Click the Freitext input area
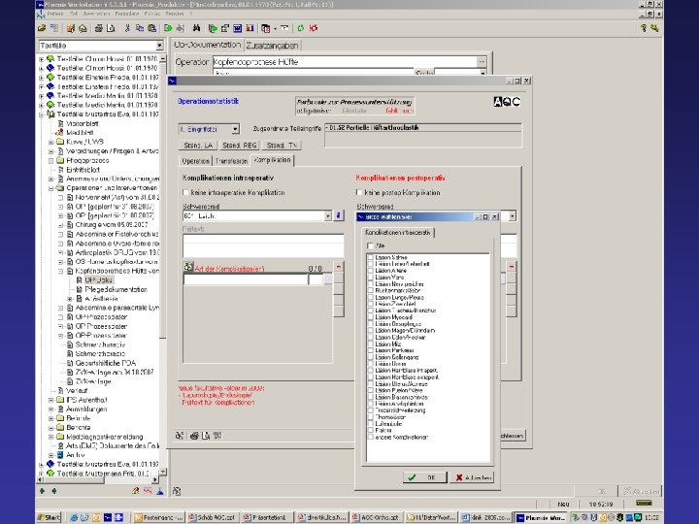 [x=263, y=246]
